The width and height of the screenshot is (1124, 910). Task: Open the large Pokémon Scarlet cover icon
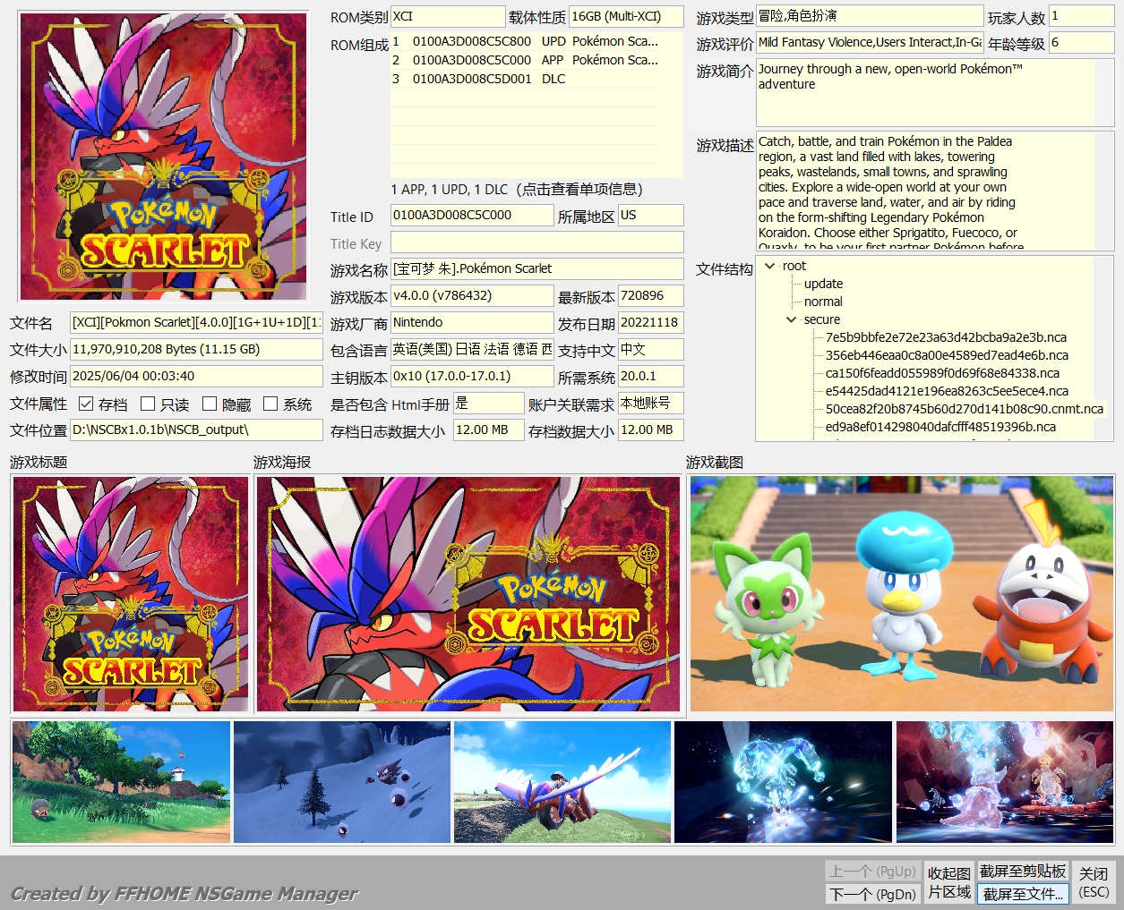[x=163, y=157]
